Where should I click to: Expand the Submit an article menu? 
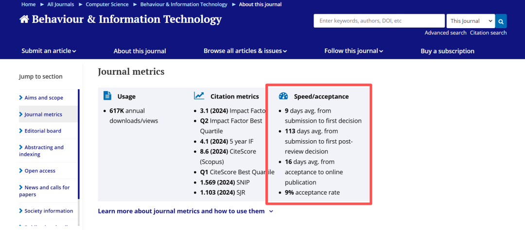[49, 51]
